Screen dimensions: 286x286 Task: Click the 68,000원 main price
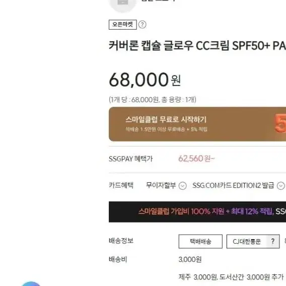tap(145, 80)
